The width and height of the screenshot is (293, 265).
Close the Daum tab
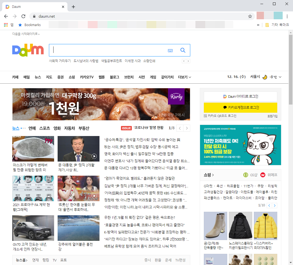[63, 7]
